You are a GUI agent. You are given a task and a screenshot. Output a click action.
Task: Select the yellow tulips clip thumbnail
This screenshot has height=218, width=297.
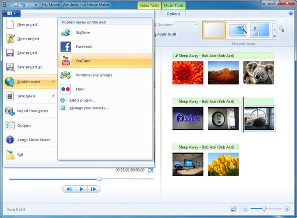click(x=223, y=164)
